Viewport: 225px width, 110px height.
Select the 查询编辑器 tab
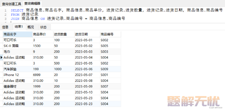(x=32, y=3)
